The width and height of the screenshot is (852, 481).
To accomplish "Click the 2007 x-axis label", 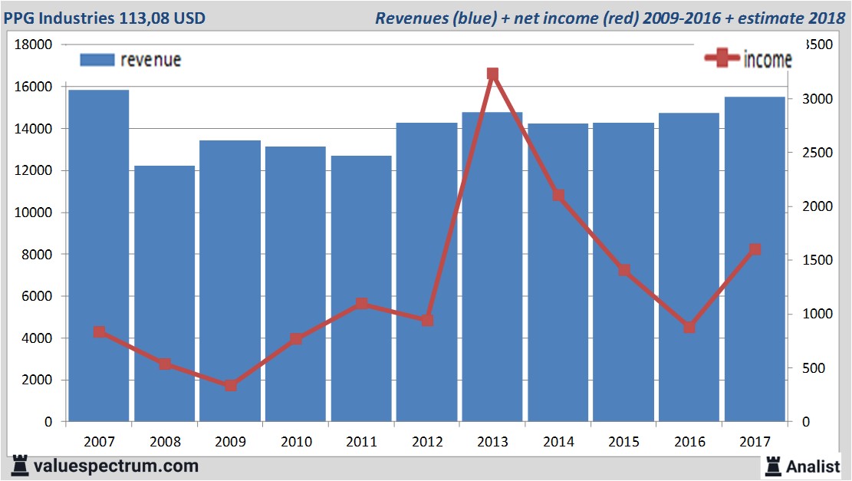I will pyautogui.click(x=99, y=441).
